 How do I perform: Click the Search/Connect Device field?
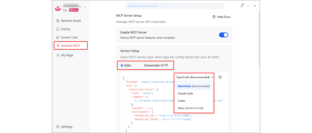pos(175,6)
